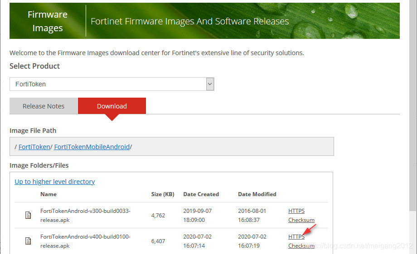This screenshot has width=417, height=254.
Task: Click the size value 4,762
Action: pos(158,215)
